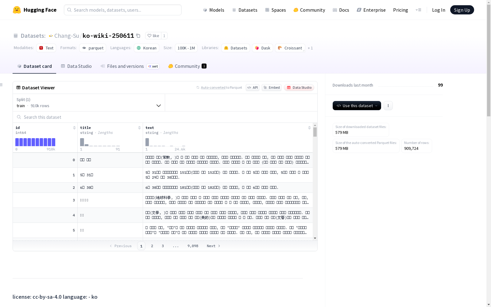Open Community in top navigation
The height and width of the screenshot is (307, 491).
coord(309,10)
